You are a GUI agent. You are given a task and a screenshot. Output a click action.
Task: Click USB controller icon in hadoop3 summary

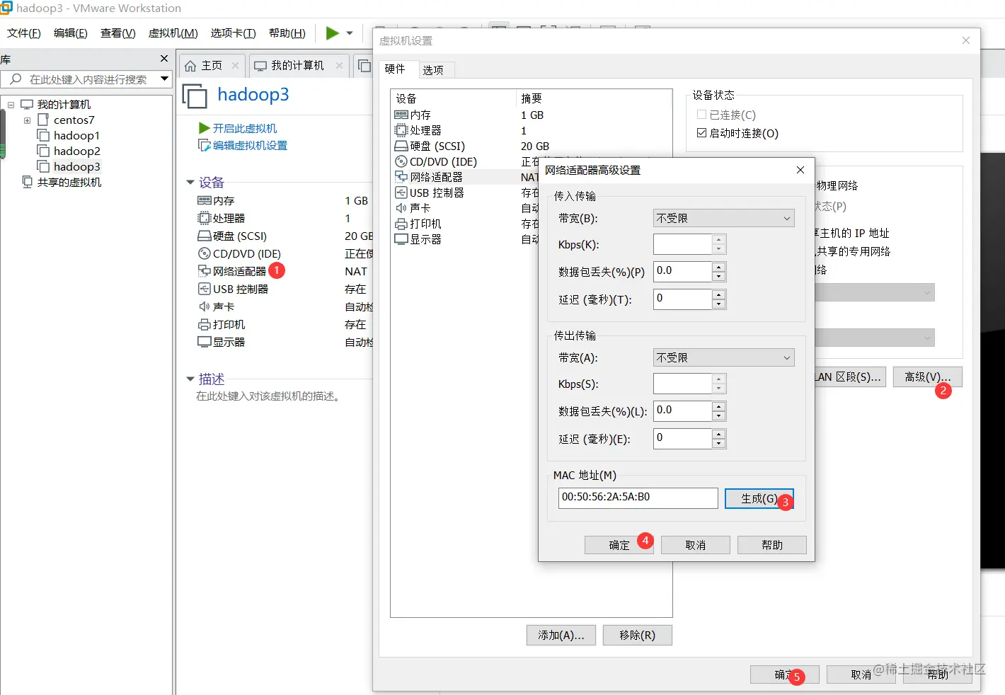point(204,289)
